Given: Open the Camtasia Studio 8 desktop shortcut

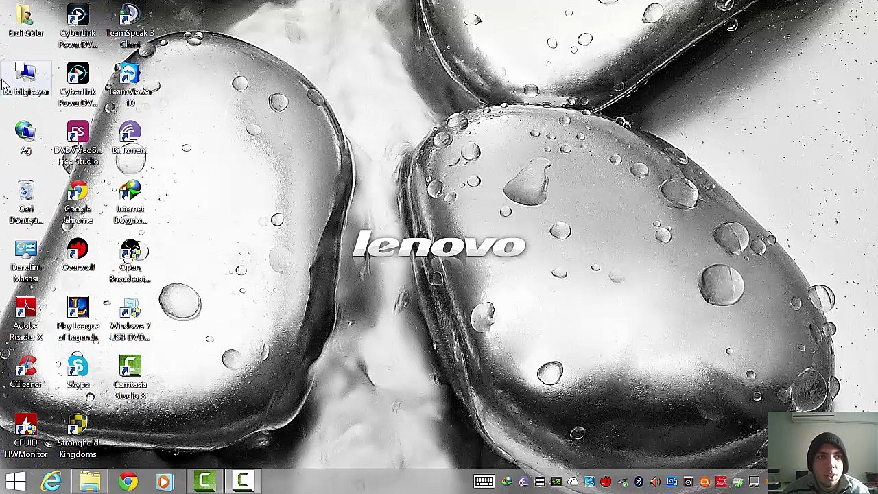Looking at the screenshot, I should point(130,377).
